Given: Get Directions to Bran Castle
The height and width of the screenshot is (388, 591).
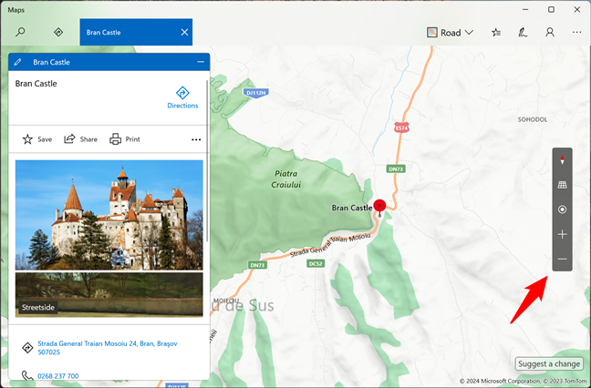Looking at the screenshot, I should [182, 97].
